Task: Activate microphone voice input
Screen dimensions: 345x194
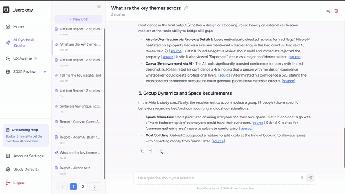Action: [302, 178]
